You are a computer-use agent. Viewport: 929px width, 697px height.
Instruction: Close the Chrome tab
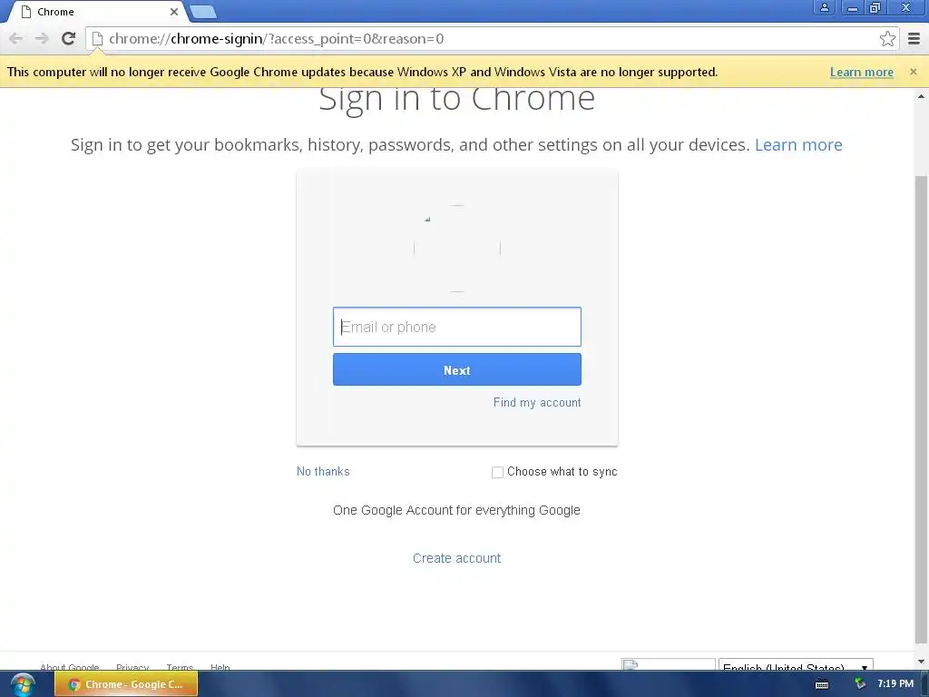(x=173, y=12)
